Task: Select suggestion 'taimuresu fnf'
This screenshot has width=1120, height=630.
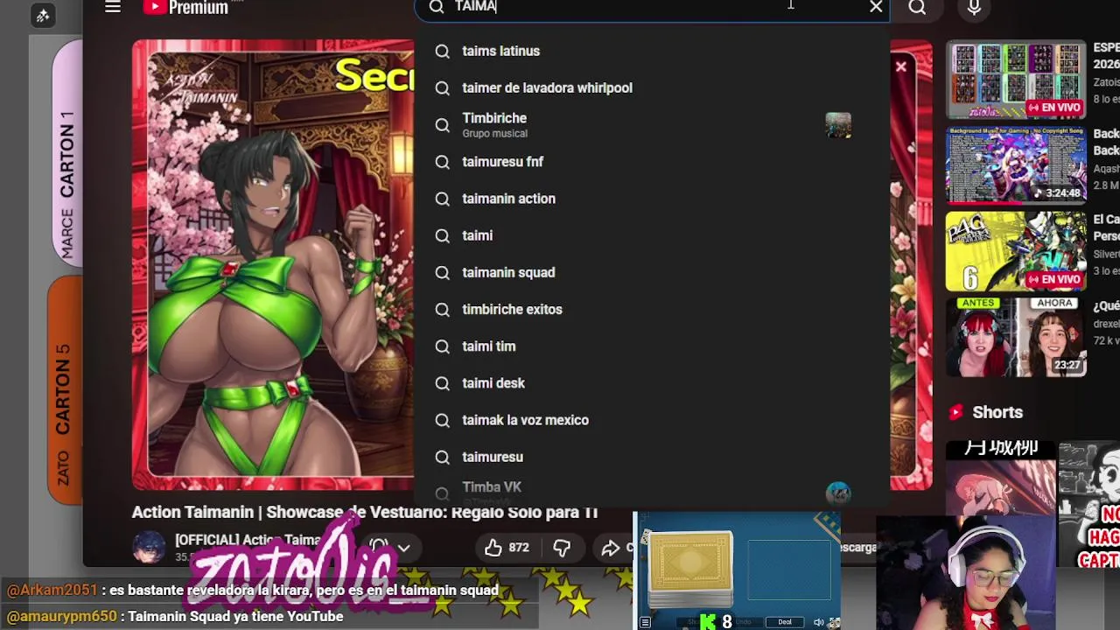Action: (652, 162)
